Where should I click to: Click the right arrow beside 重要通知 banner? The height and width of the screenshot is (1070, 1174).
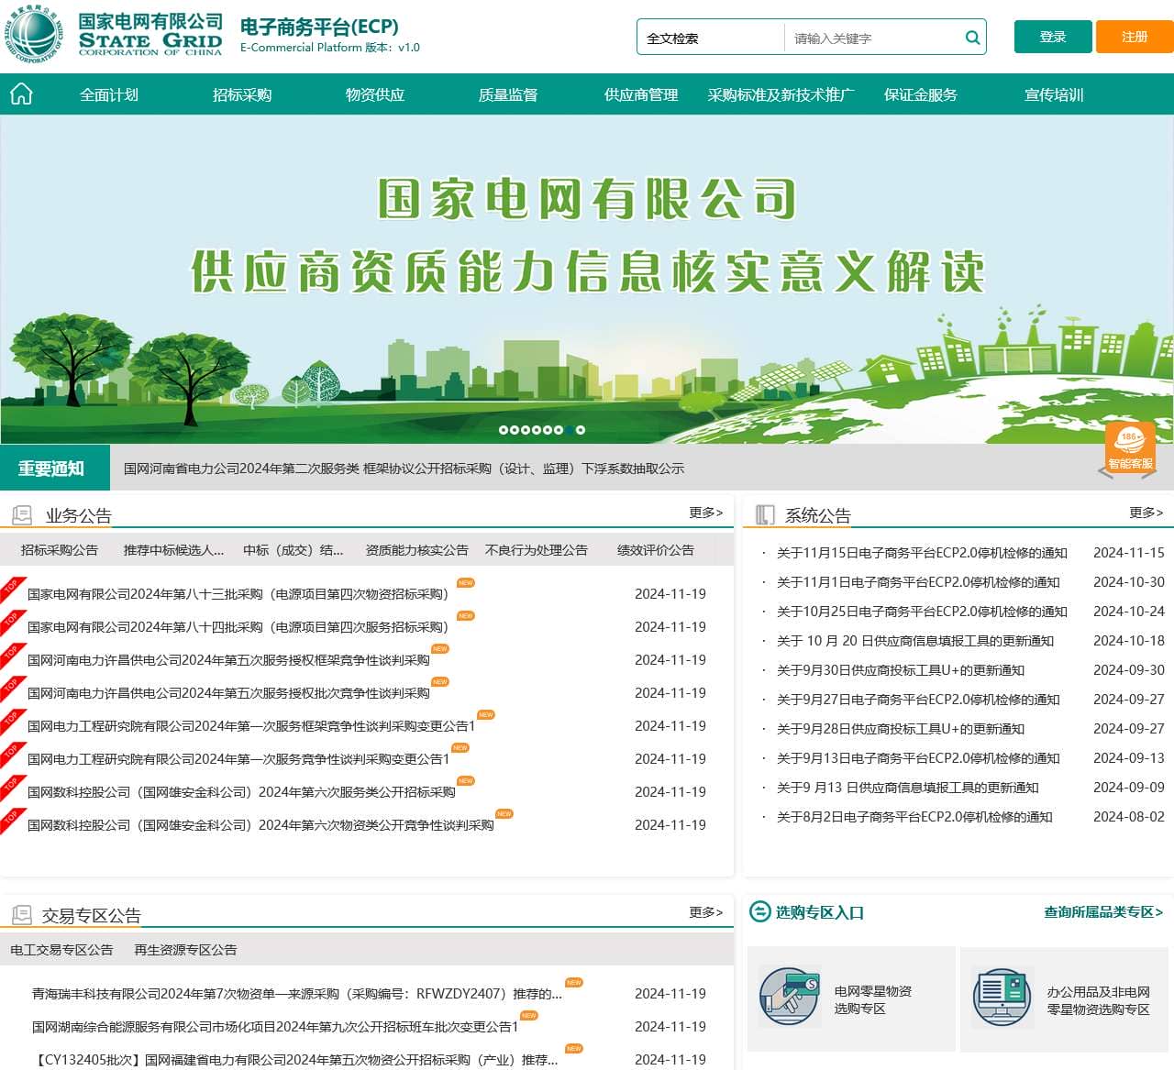(x=1156, y=472)
